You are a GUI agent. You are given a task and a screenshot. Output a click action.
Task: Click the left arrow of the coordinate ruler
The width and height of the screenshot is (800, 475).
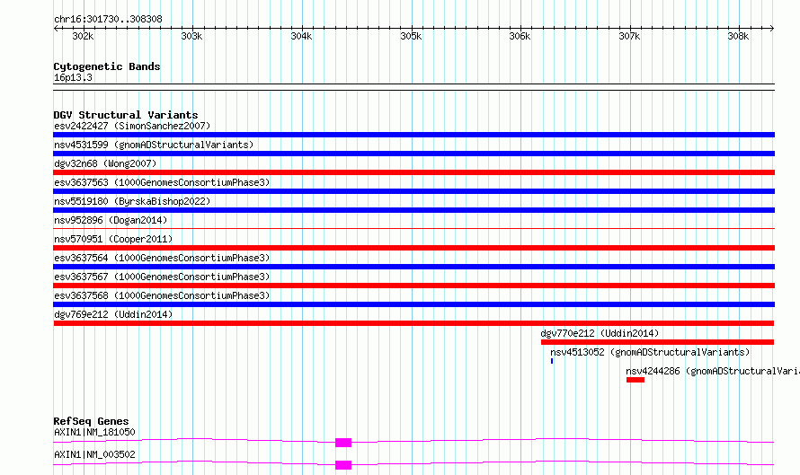56,29
